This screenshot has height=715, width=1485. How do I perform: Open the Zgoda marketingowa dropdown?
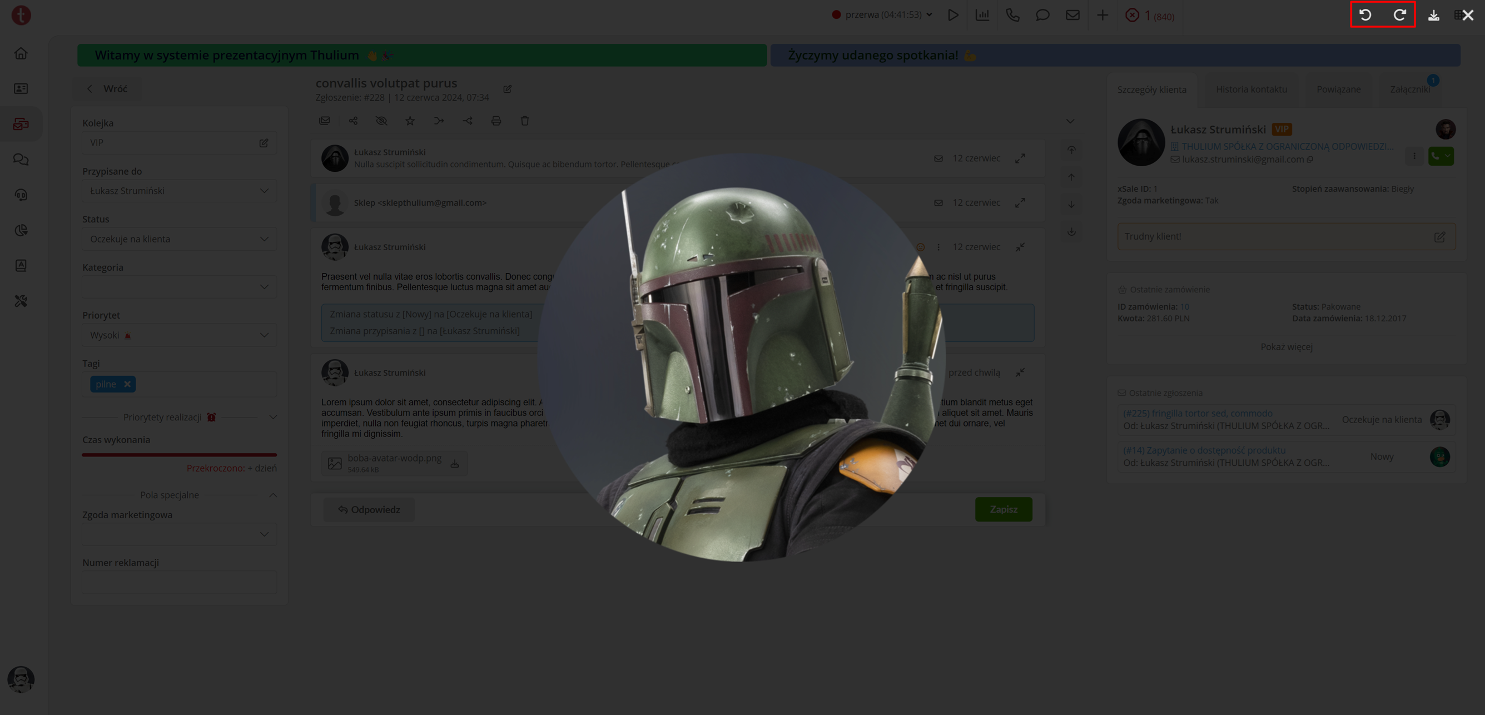click(x=179, y=534)
